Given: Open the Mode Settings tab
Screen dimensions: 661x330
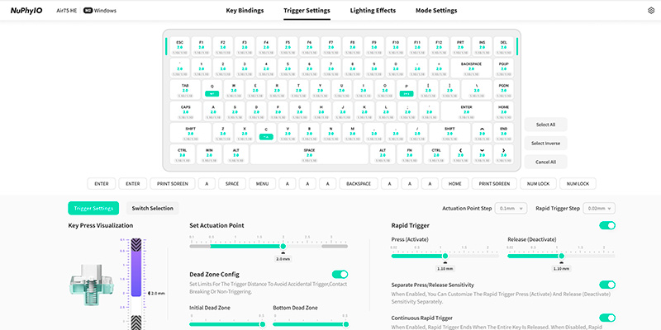Looking at the screenshot, I should coord(436,11).
